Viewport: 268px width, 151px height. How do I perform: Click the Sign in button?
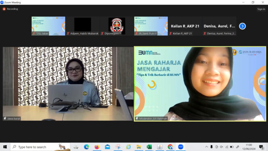pyautogui.click(x=261, y=9)
